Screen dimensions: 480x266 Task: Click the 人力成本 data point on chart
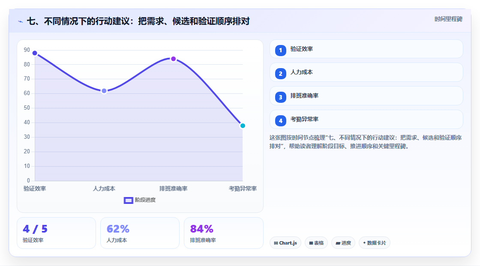pos(104,91)
